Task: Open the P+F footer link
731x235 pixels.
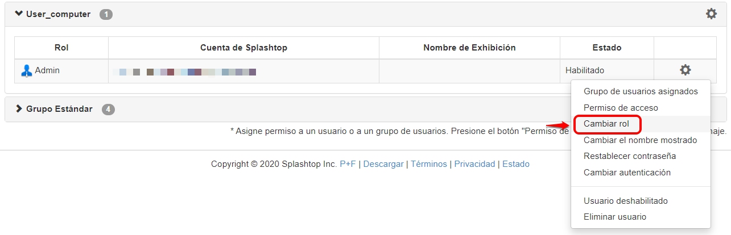Action: [348, 164]
